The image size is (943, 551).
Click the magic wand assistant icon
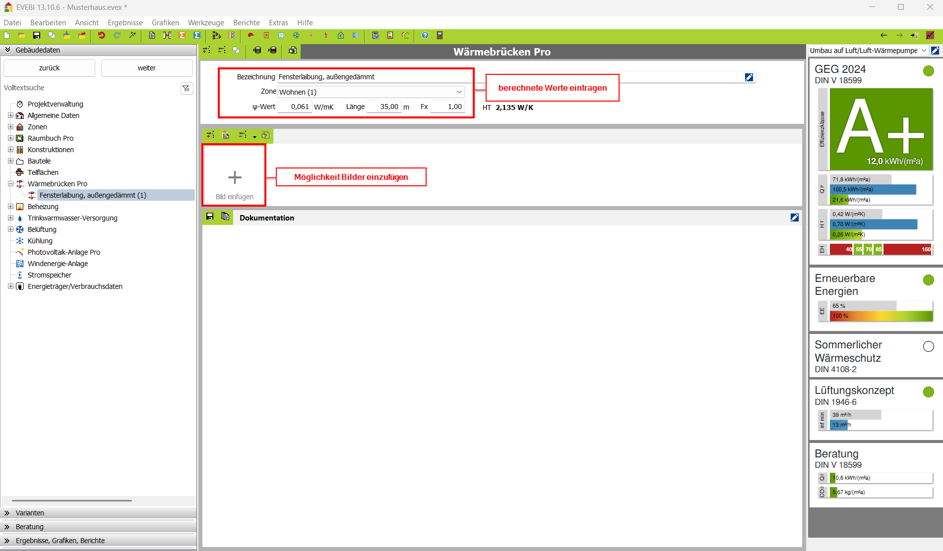pos(132,35)
